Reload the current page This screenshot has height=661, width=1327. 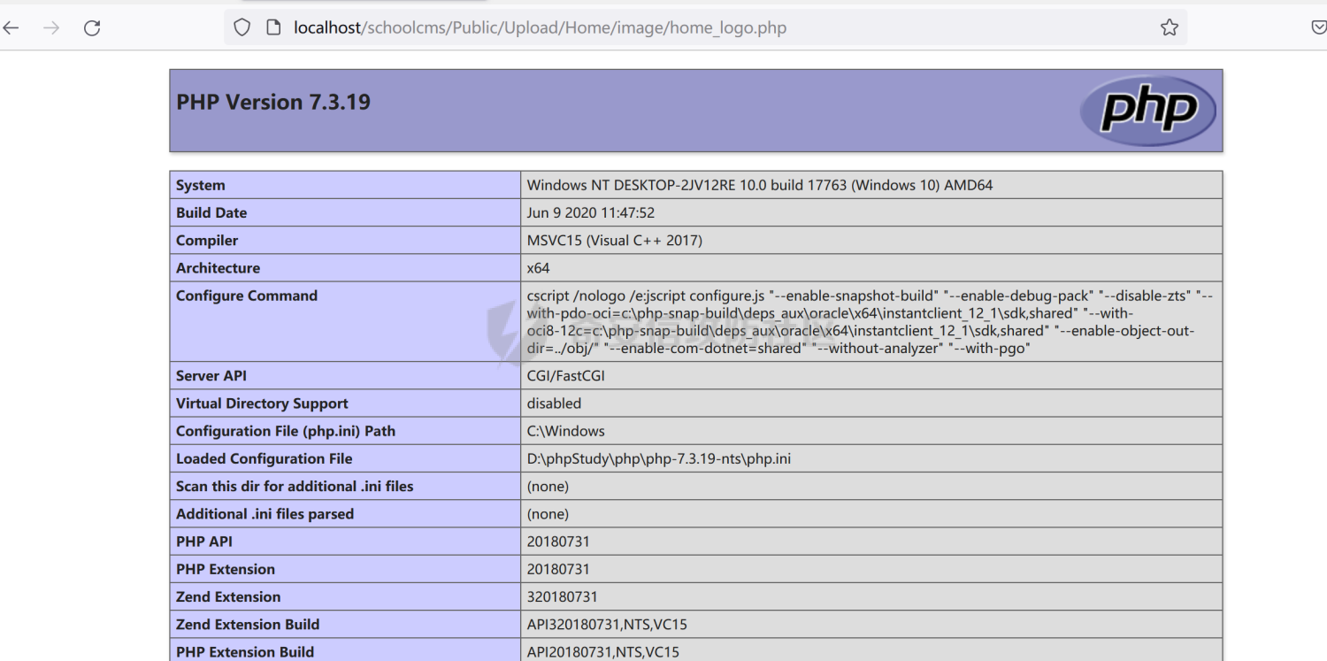click(x=92, y=28)
